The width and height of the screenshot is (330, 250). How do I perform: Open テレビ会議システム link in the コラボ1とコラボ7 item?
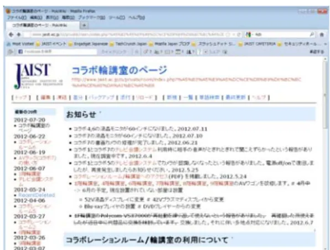(x=136, y=149)
